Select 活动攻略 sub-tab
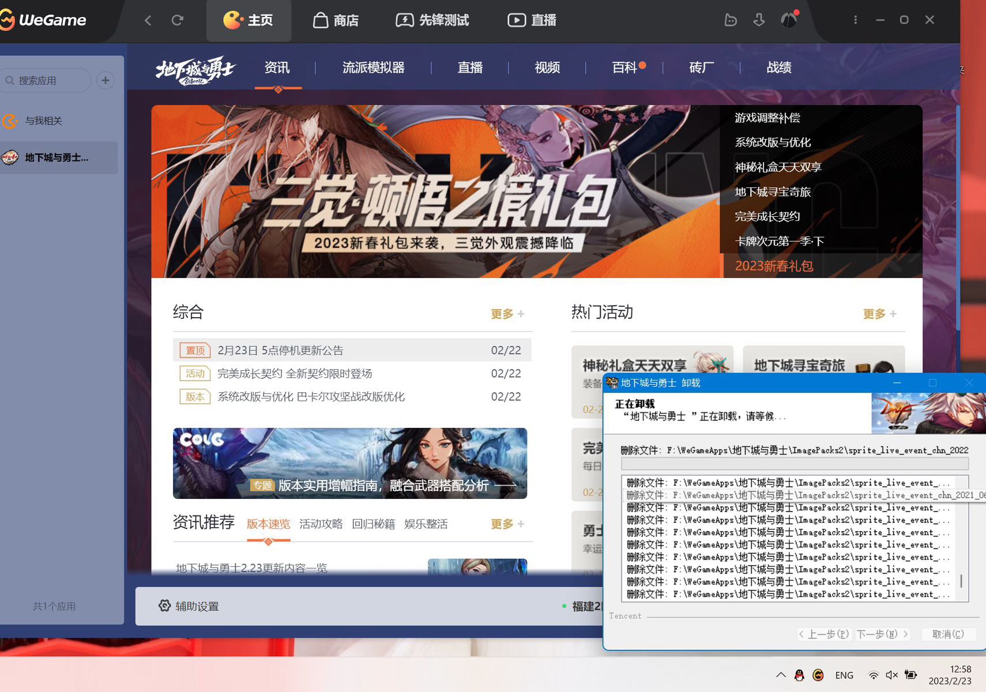This screenshot has height=692, width=986. point(321,524)
